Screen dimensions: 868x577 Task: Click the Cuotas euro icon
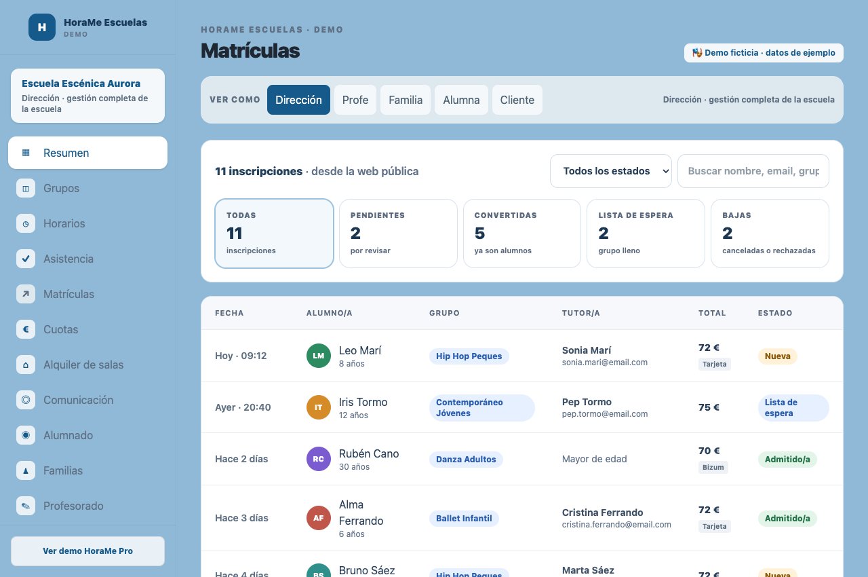pos(26,329)
